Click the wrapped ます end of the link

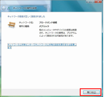9,47
